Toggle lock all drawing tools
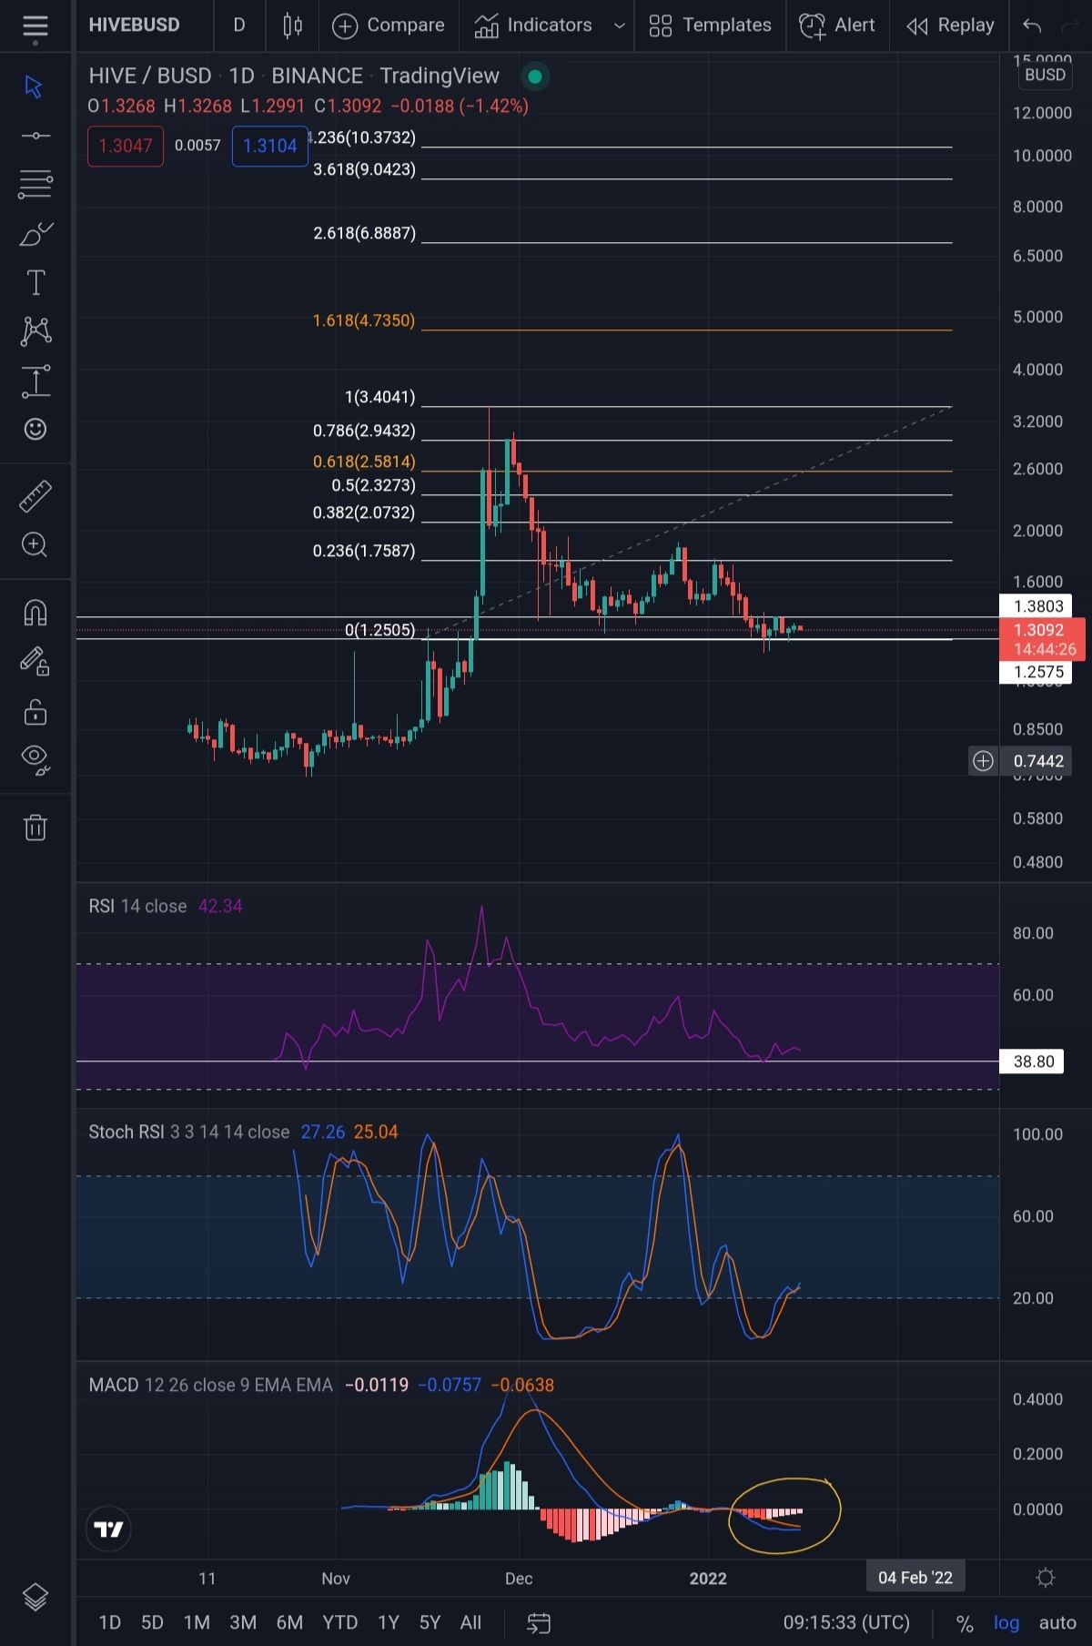This screenshot has width=1092, height=1646. tap(35, 711)
